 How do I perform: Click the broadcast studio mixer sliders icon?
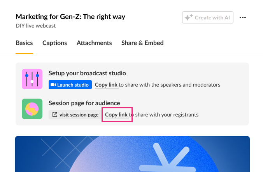pos(32,79)
